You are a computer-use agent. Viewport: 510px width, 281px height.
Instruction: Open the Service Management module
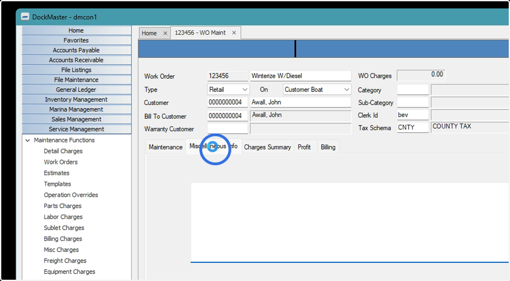tap(76, 129)
